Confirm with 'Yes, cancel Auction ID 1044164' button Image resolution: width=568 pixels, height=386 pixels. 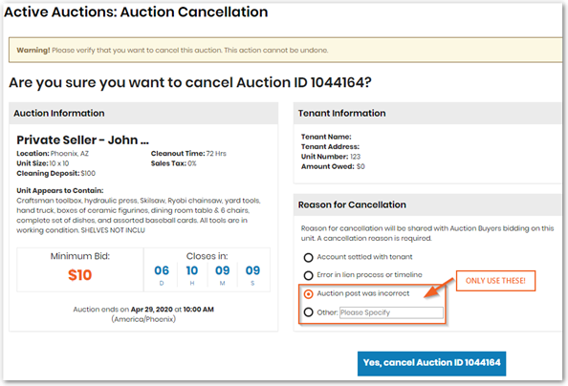[x=431, y=363]
